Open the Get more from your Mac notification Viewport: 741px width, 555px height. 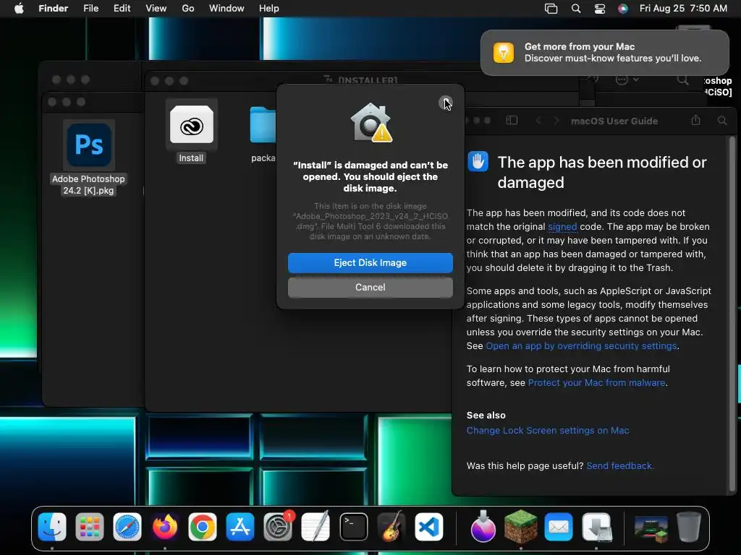[605, 52]
